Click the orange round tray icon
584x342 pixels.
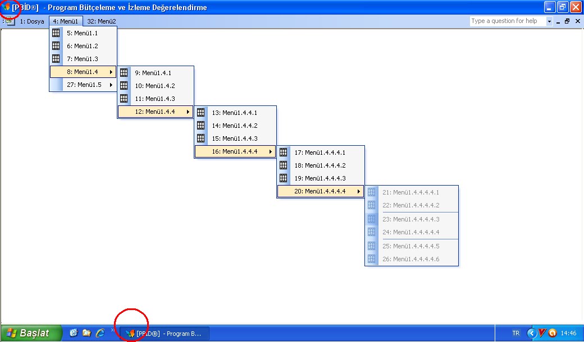(x=553, y=333)
